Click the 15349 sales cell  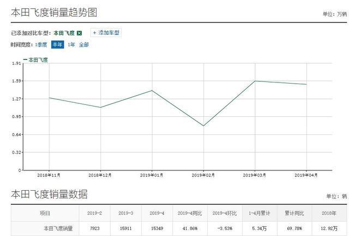(x=157, y=228)
